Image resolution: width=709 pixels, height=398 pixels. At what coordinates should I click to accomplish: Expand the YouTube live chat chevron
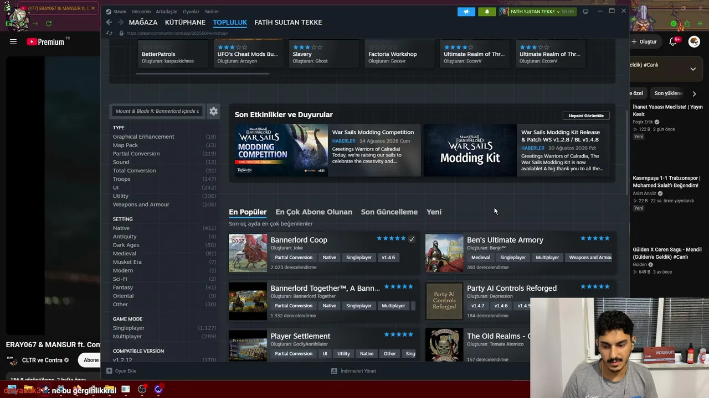click(x=693, y=69)
